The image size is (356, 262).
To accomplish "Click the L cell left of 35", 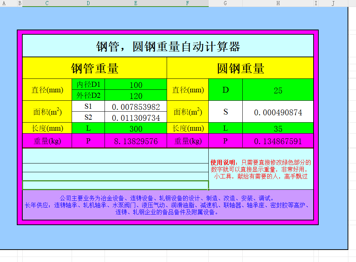I will point(226,128).
